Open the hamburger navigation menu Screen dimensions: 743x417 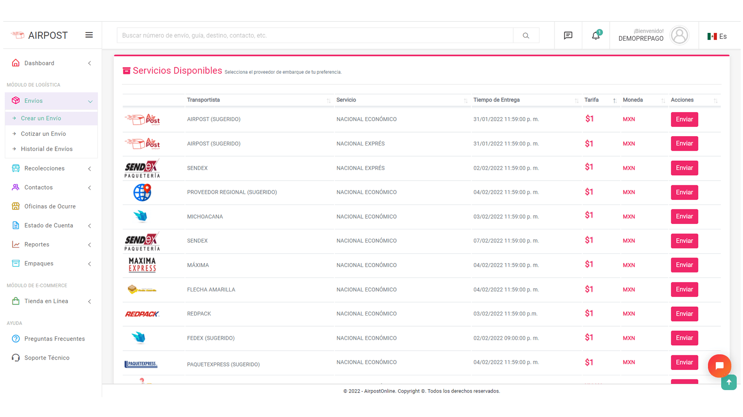point(89,35)
